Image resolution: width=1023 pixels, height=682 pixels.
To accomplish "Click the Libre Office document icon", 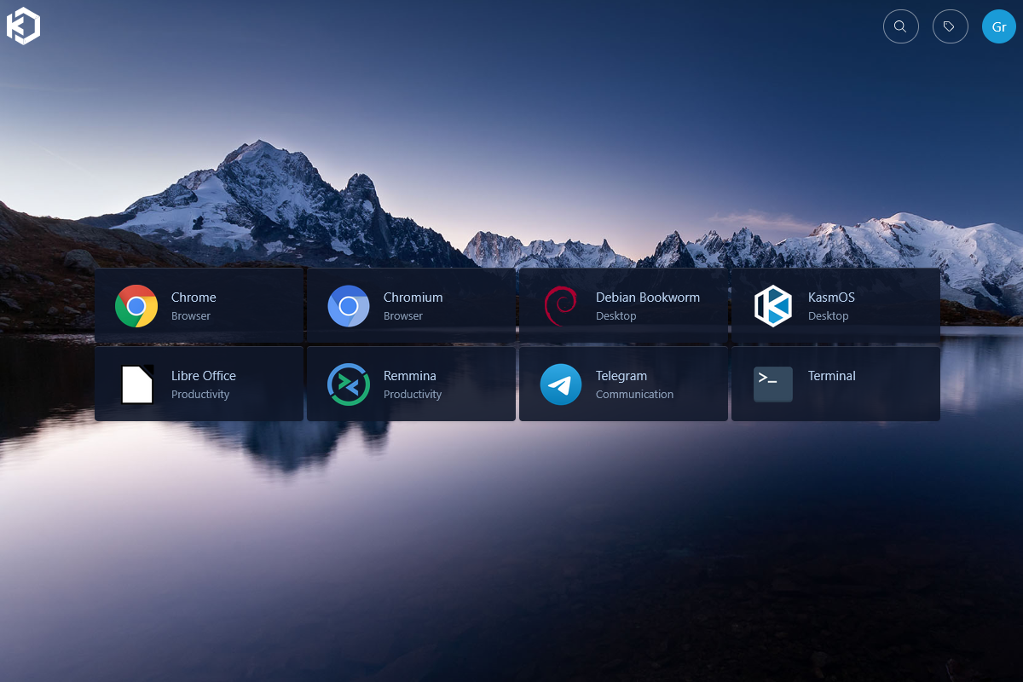I will [136, 384].
